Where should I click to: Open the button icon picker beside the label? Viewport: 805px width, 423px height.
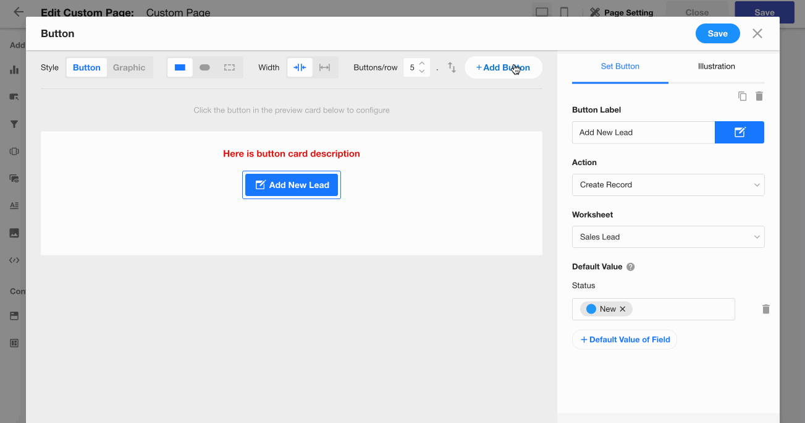click(x=739, y=132)
